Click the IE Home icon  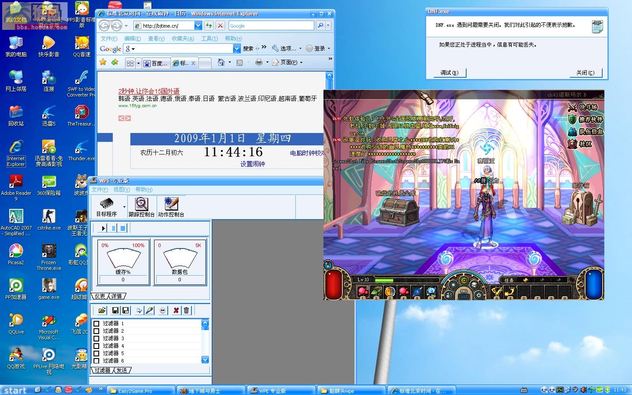221,62
